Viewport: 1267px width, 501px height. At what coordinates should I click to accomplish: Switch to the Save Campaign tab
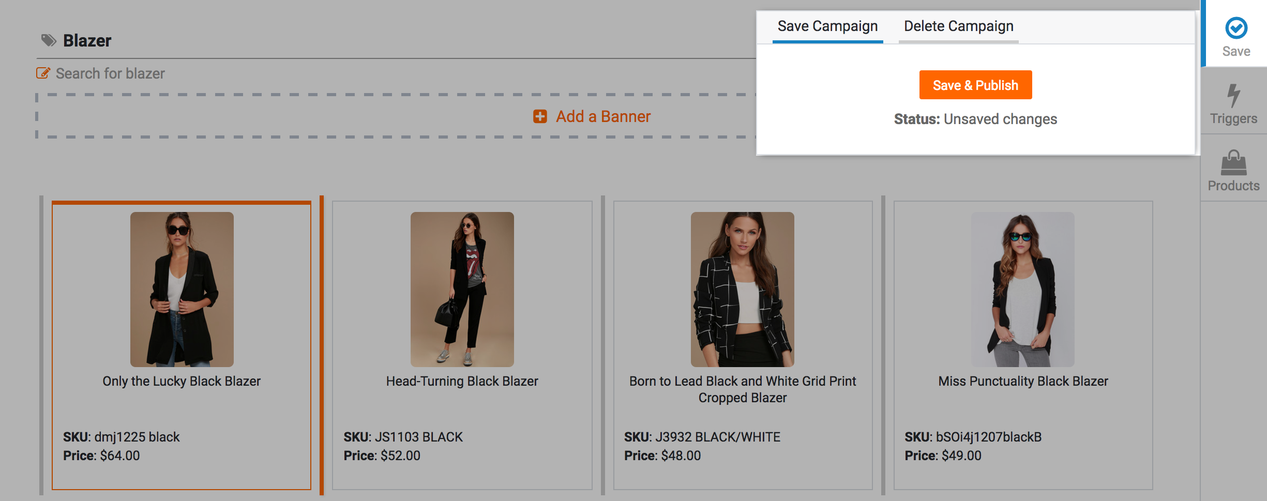tap(827, 26)
